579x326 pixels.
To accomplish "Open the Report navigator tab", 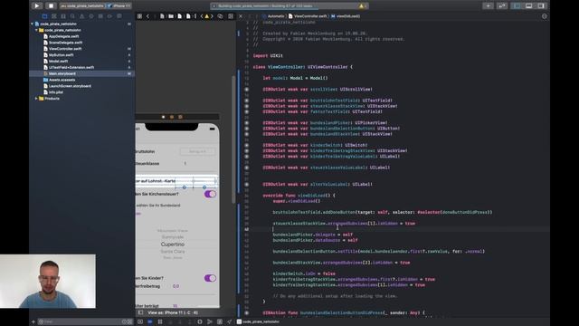I will click(119, 16).
